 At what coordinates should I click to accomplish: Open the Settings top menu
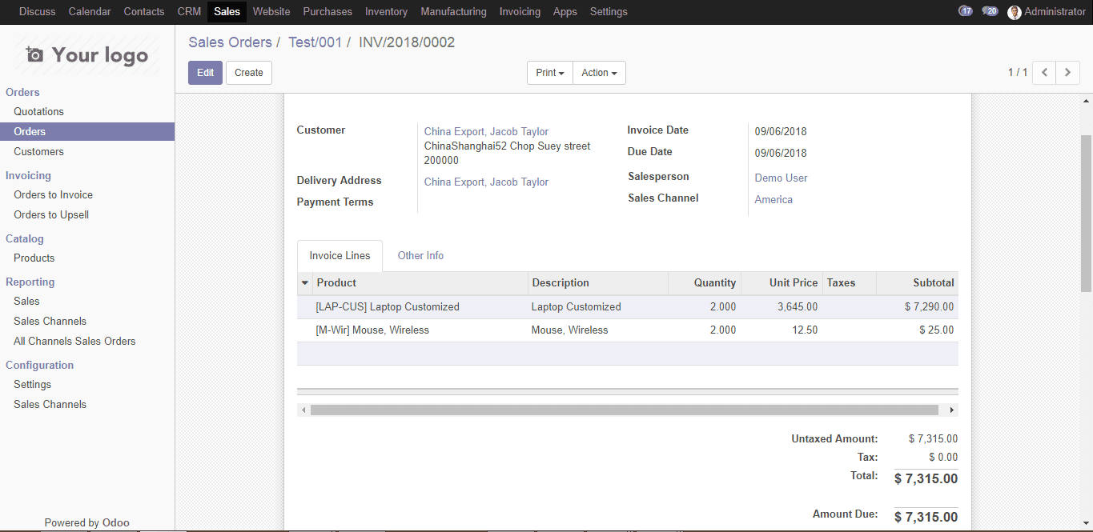point(609,12)
